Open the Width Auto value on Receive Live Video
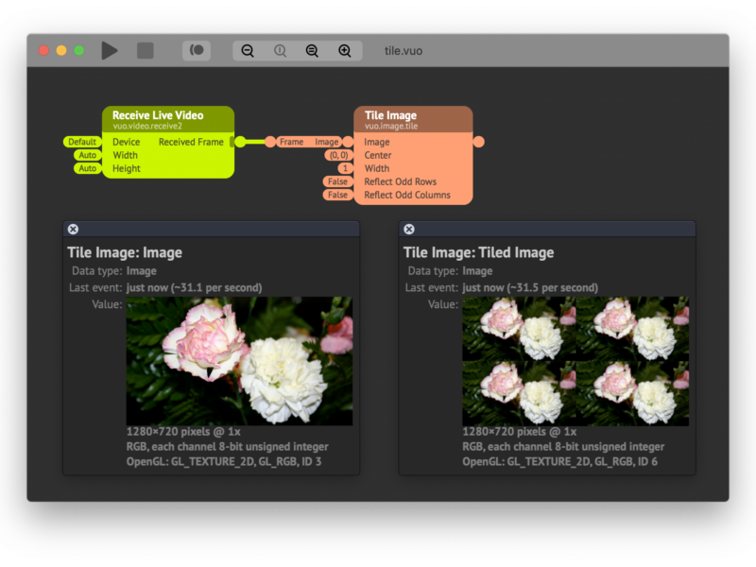 (x=87, y=155)
